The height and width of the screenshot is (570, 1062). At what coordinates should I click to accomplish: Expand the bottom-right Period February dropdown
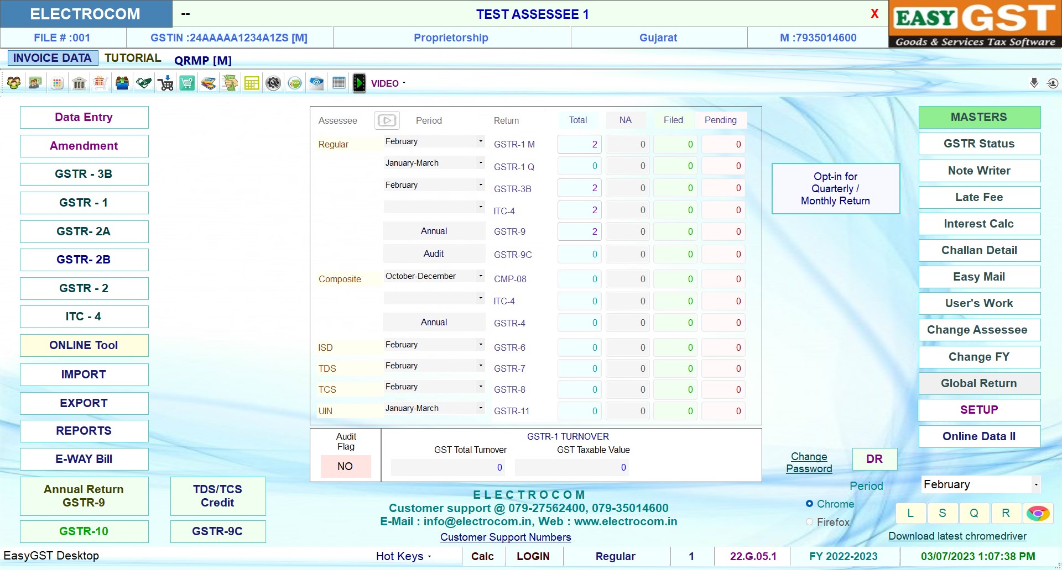tap(1035, 485)
